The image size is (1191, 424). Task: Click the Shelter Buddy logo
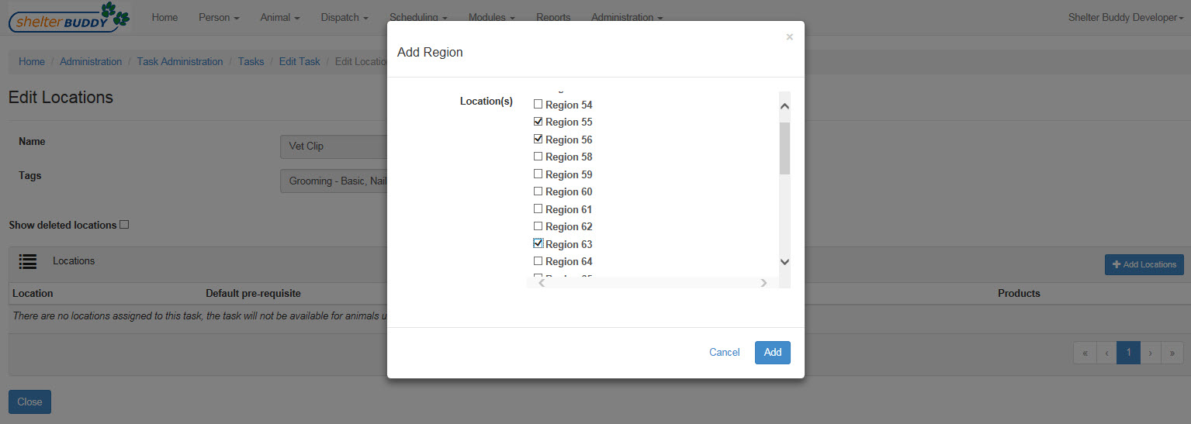coord(68,17)
